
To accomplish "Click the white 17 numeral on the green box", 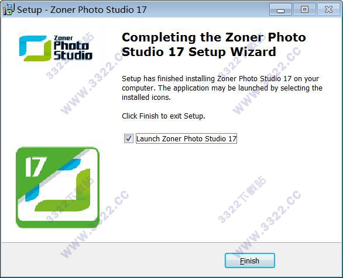I will (35, 166).
